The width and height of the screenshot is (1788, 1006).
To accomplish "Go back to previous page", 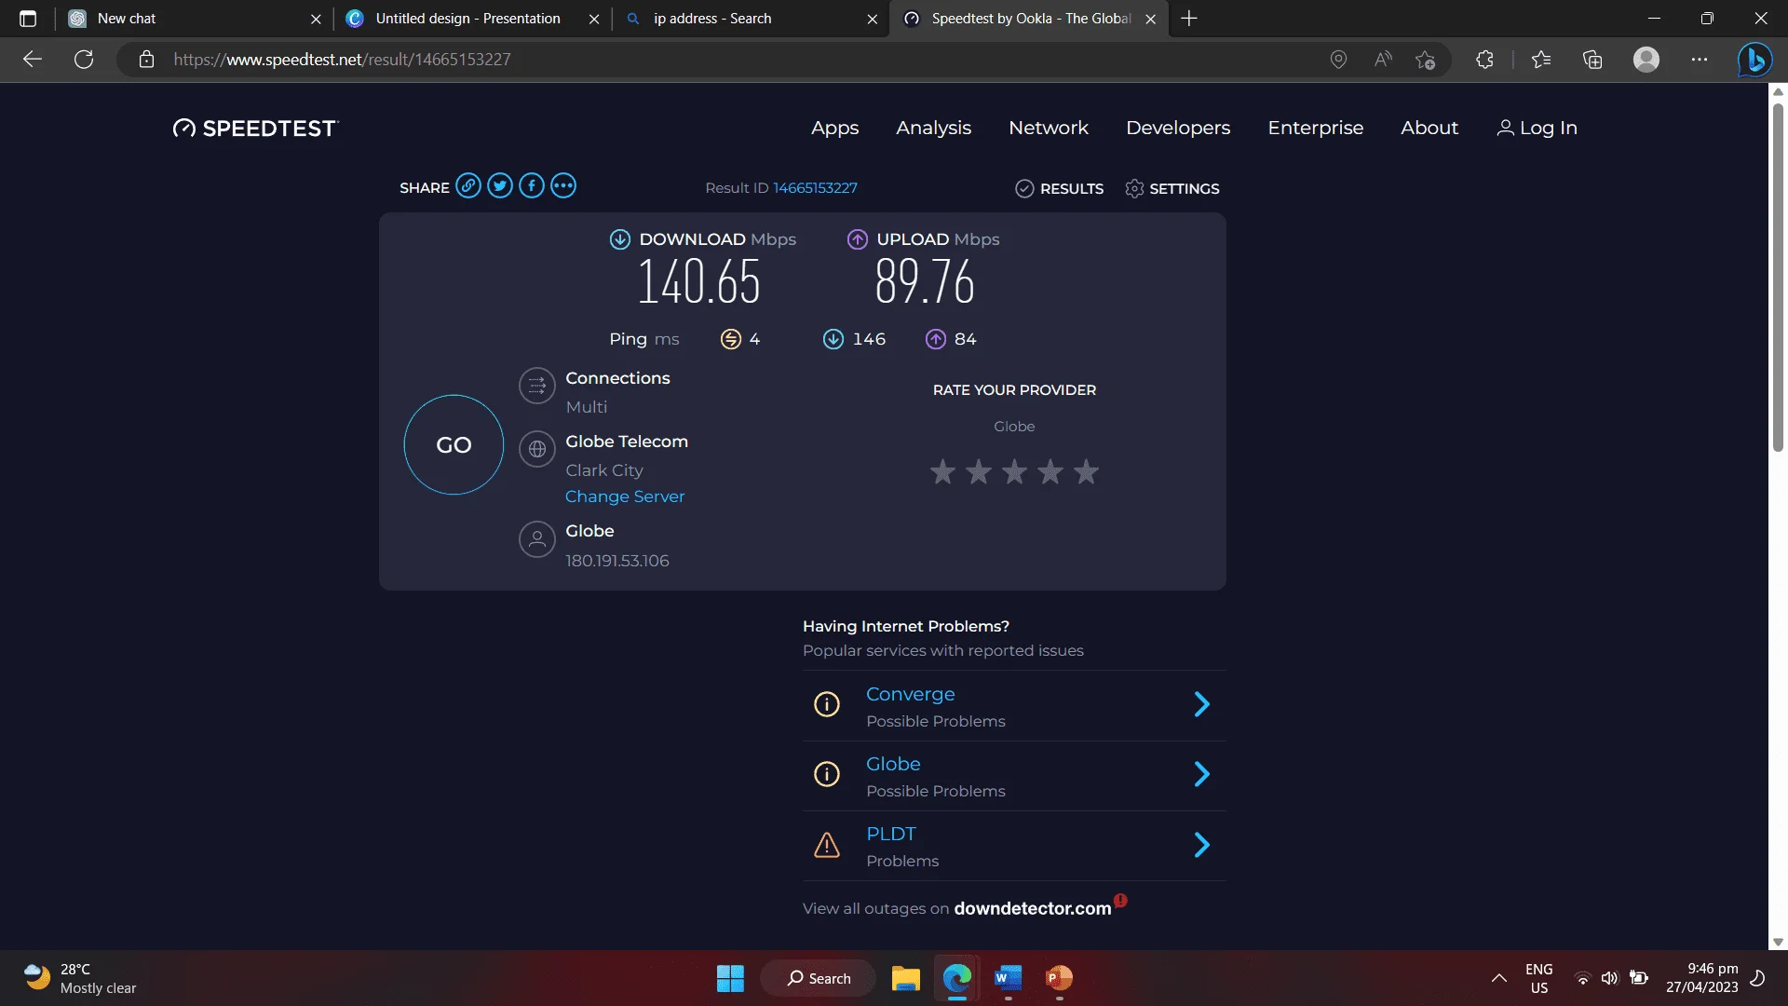I will [x=33, y=60].
